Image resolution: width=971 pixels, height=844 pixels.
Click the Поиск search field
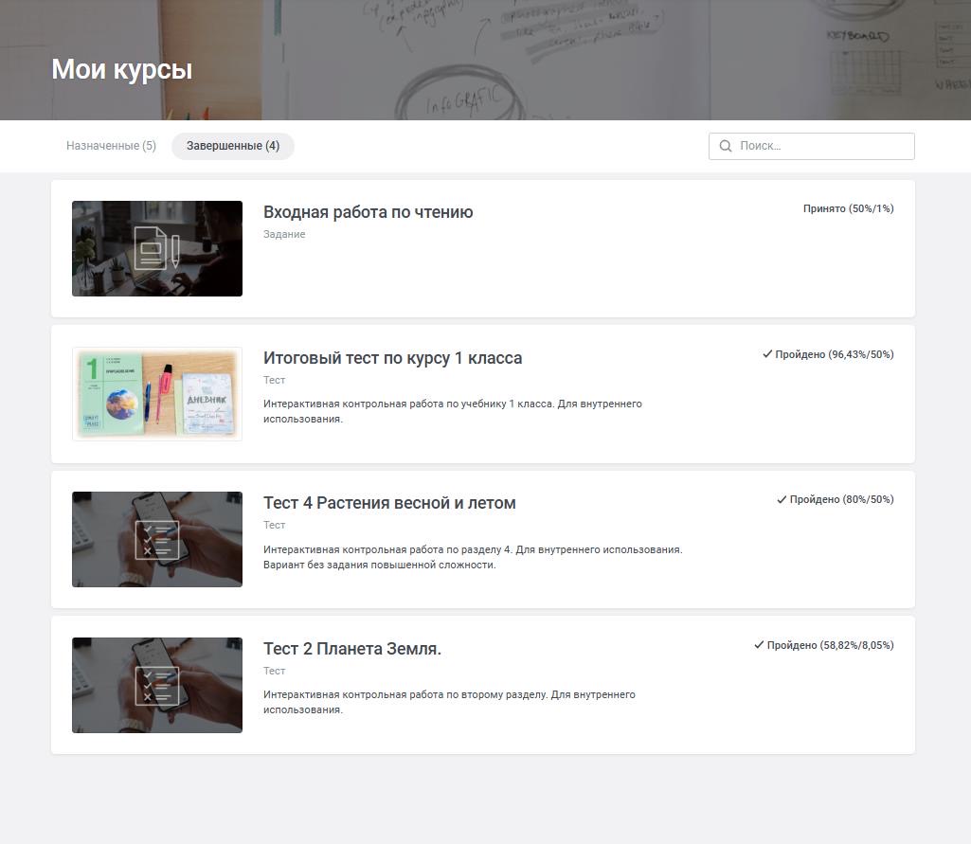[x=811, y=146]
